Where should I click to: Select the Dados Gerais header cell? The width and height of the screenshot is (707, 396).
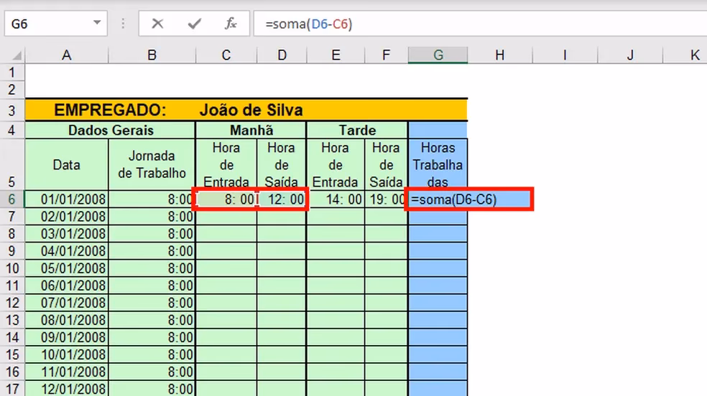(111, 130)
